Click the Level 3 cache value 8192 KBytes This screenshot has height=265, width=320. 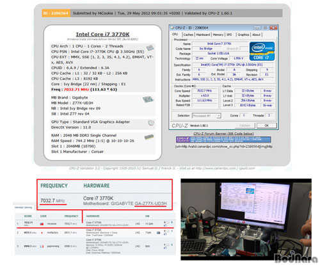click(x=247, y=105)
